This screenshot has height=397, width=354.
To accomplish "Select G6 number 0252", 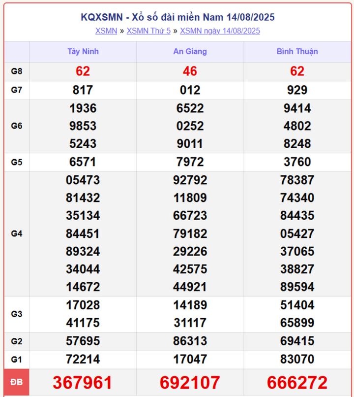I will (190, 126).
